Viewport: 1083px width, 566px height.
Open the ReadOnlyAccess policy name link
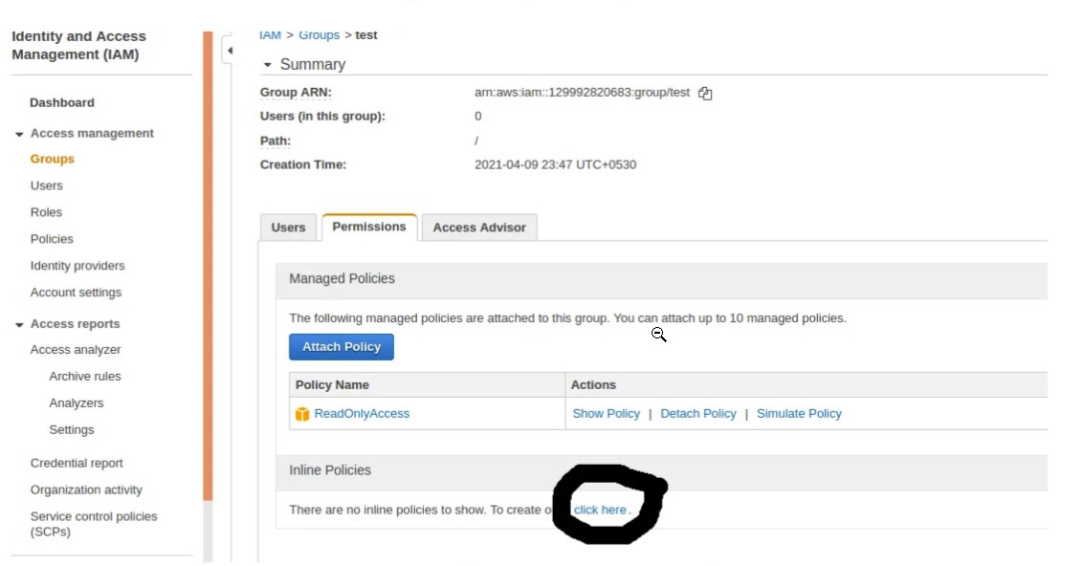click(362, 414)
